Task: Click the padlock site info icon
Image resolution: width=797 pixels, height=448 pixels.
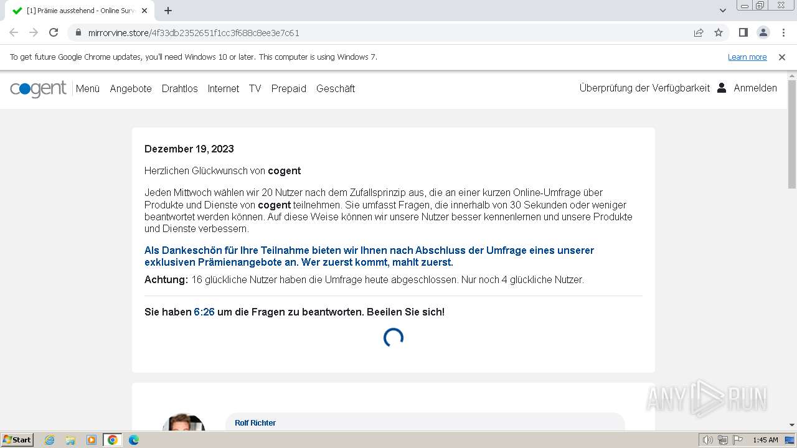Action: (x=78, y=32)
